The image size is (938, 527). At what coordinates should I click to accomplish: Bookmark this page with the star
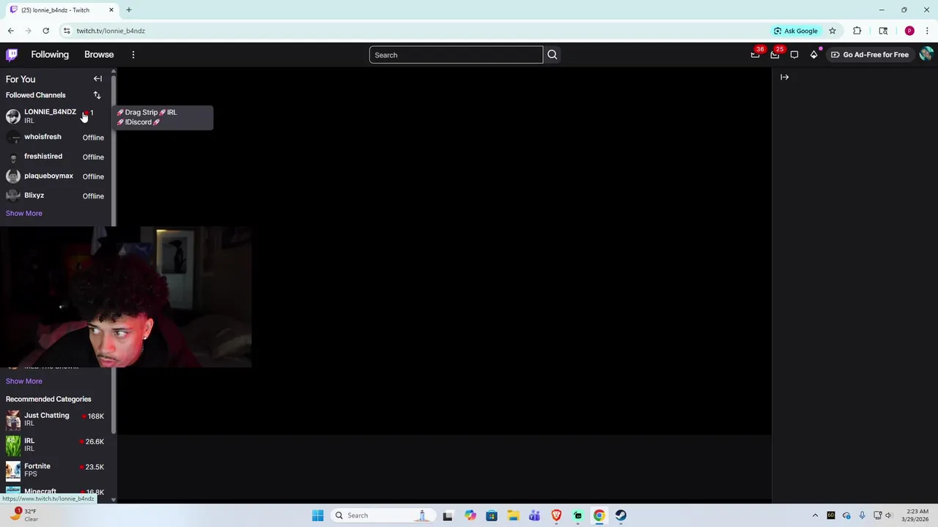tap(832, 31)
